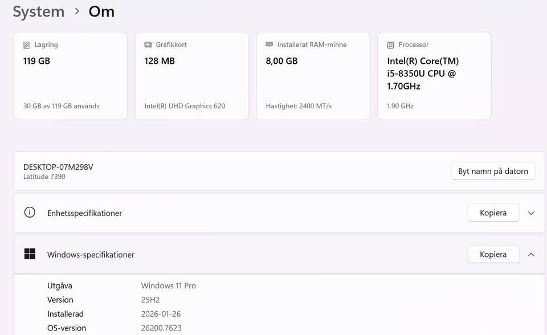Open the Grafikkort 128 MB card
547x335 pixels.
pyautogui.click(x=192, y=76)
